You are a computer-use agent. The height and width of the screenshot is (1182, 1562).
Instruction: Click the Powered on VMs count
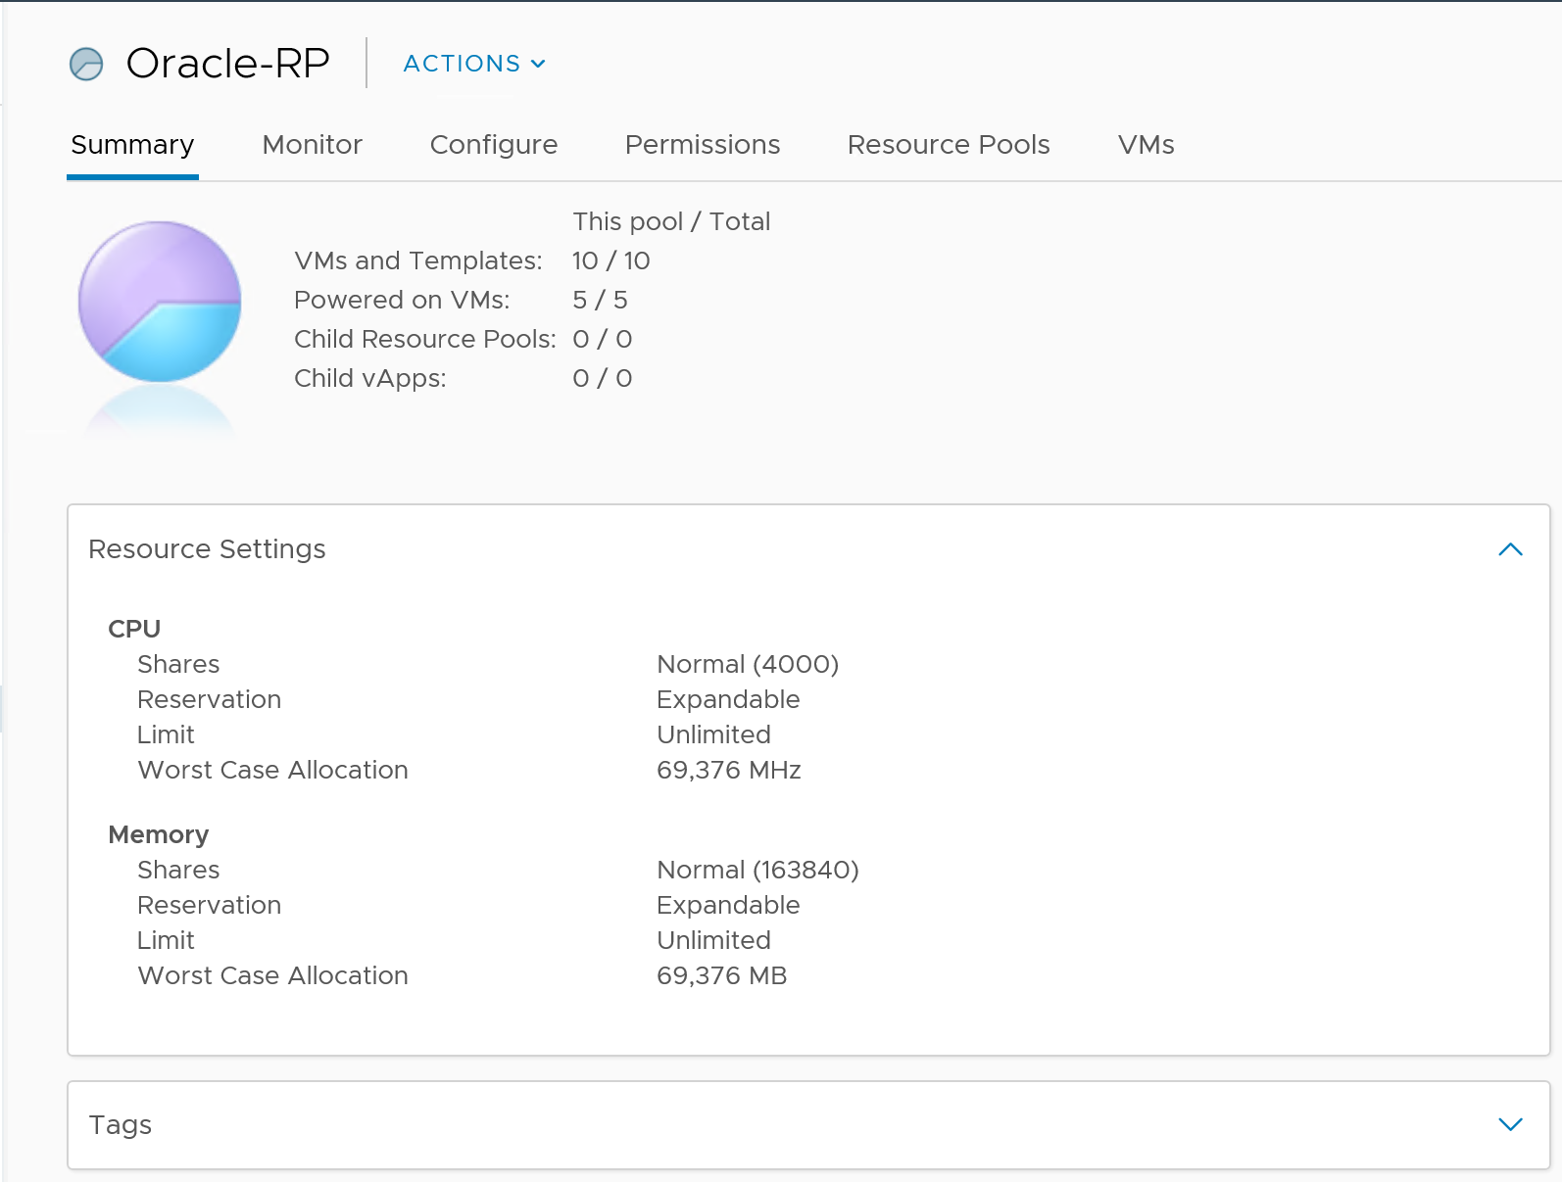point(600,300)
